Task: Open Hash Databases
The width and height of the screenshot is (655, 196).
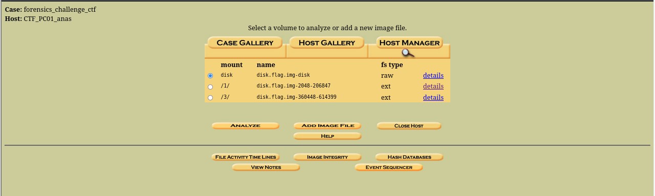Action: pyautogui.click(x=409, y=157)
